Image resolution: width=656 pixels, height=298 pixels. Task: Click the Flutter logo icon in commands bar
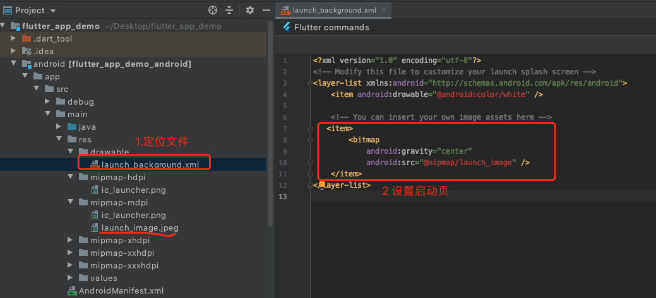coord(287,28)
